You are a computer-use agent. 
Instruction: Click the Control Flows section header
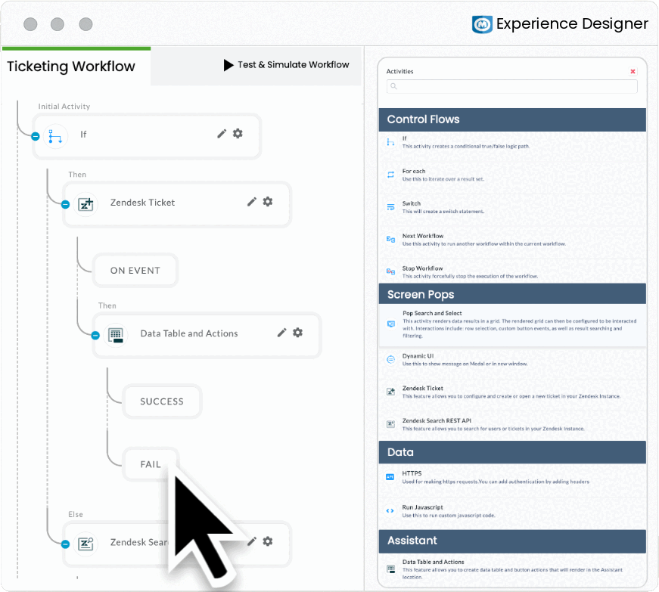(512, 119)
